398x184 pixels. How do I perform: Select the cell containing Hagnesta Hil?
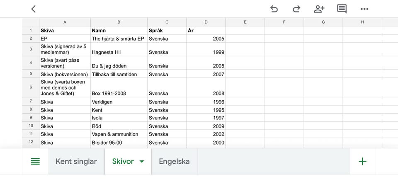click(119, 52)
